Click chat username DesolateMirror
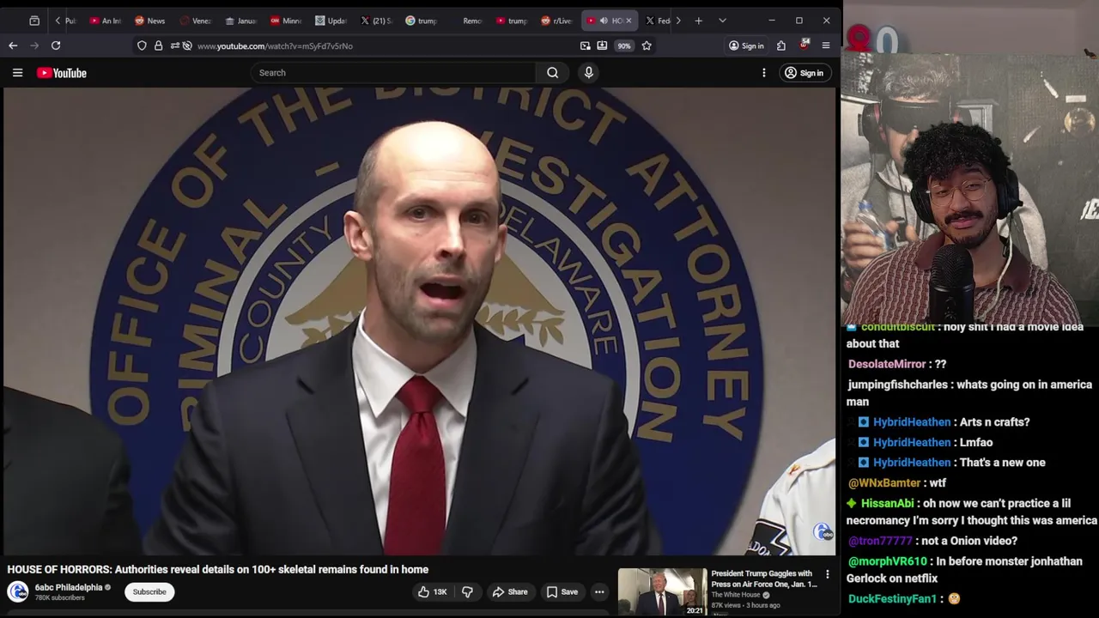 tap(887, 364)
